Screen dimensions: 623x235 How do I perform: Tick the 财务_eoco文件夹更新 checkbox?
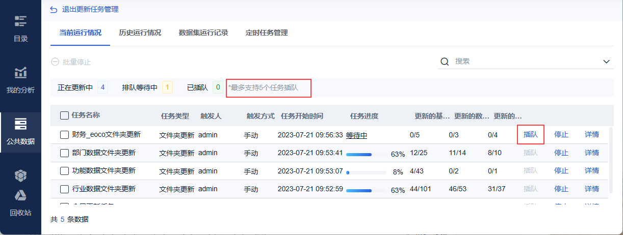point(64,135)
